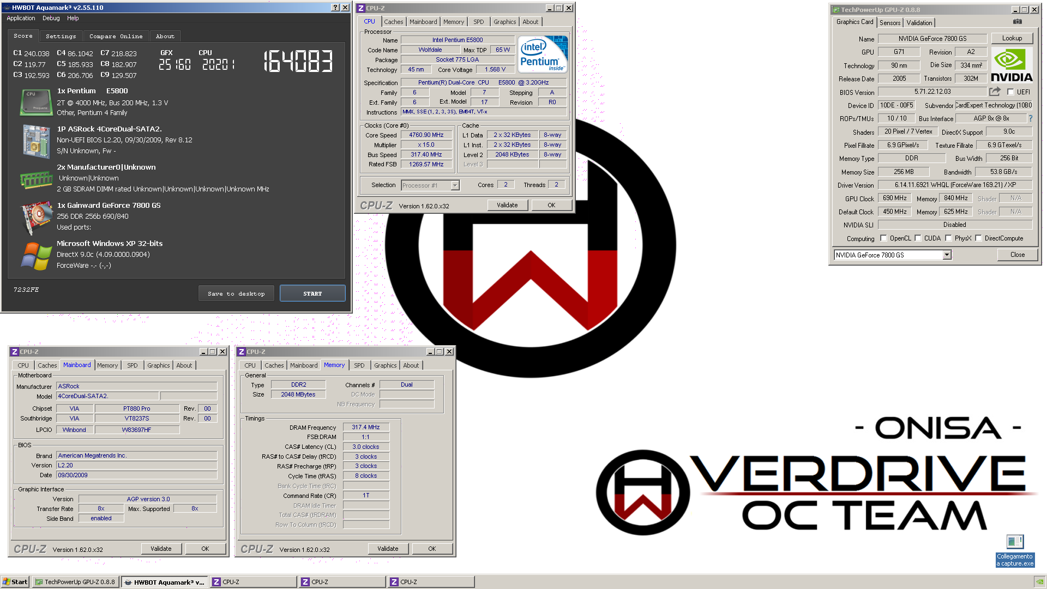Switch to GPU-Z in the taskbar
This screenshot has height=589, width=1047.
[x=75, y=582]
